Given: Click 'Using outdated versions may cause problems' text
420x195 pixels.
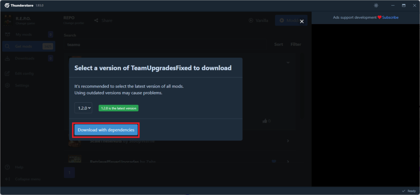Looking at the screenshot, I should coord(119,93).
